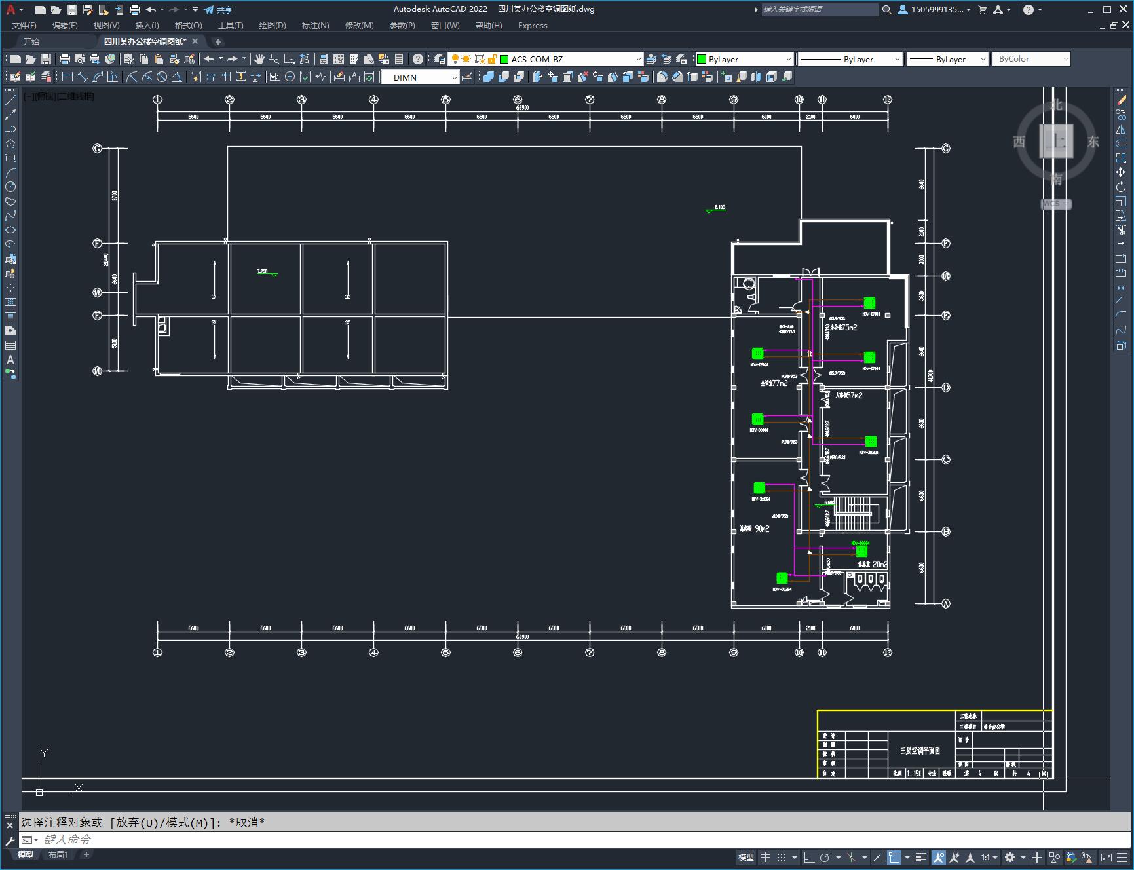Toggle snap mode in status bar
This screenshot has width=1134, height=870.
[782, 857]
